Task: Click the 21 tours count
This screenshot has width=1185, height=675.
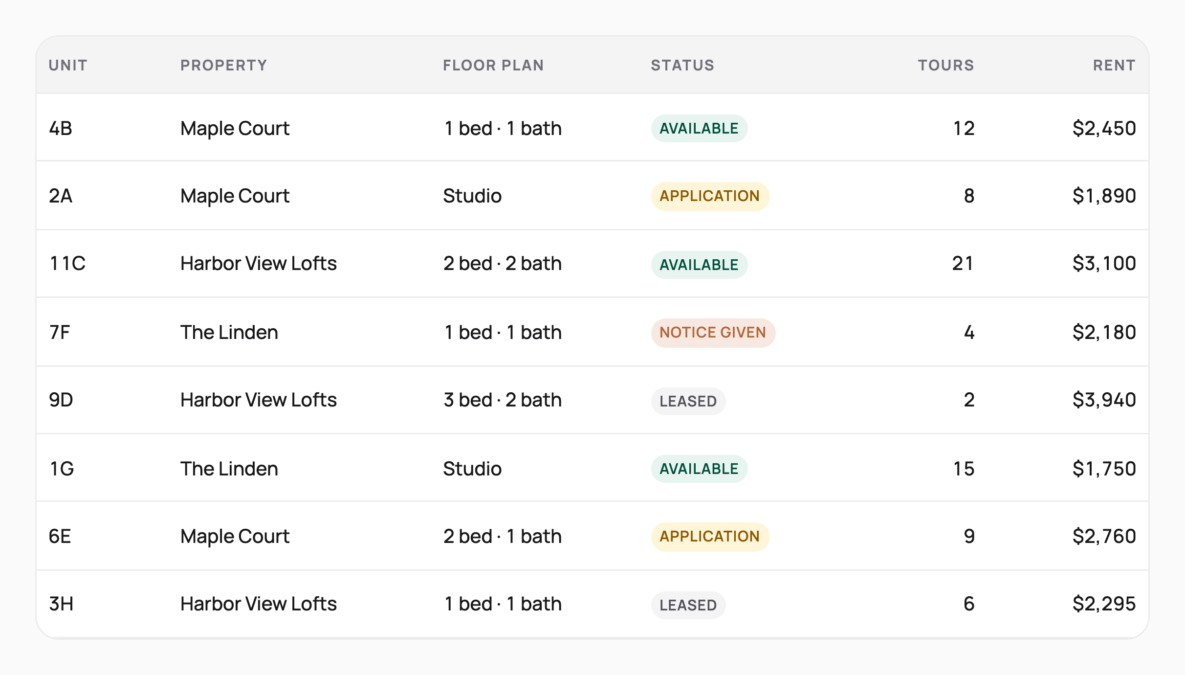Action: click(x=963, y=263)
